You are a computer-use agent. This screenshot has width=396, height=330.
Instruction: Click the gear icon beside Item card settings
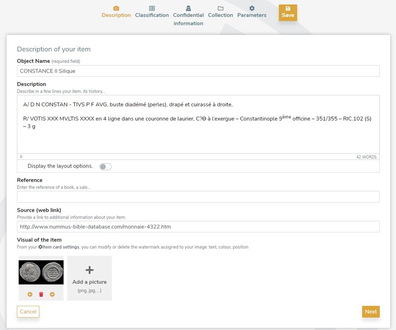coord(40,247)
